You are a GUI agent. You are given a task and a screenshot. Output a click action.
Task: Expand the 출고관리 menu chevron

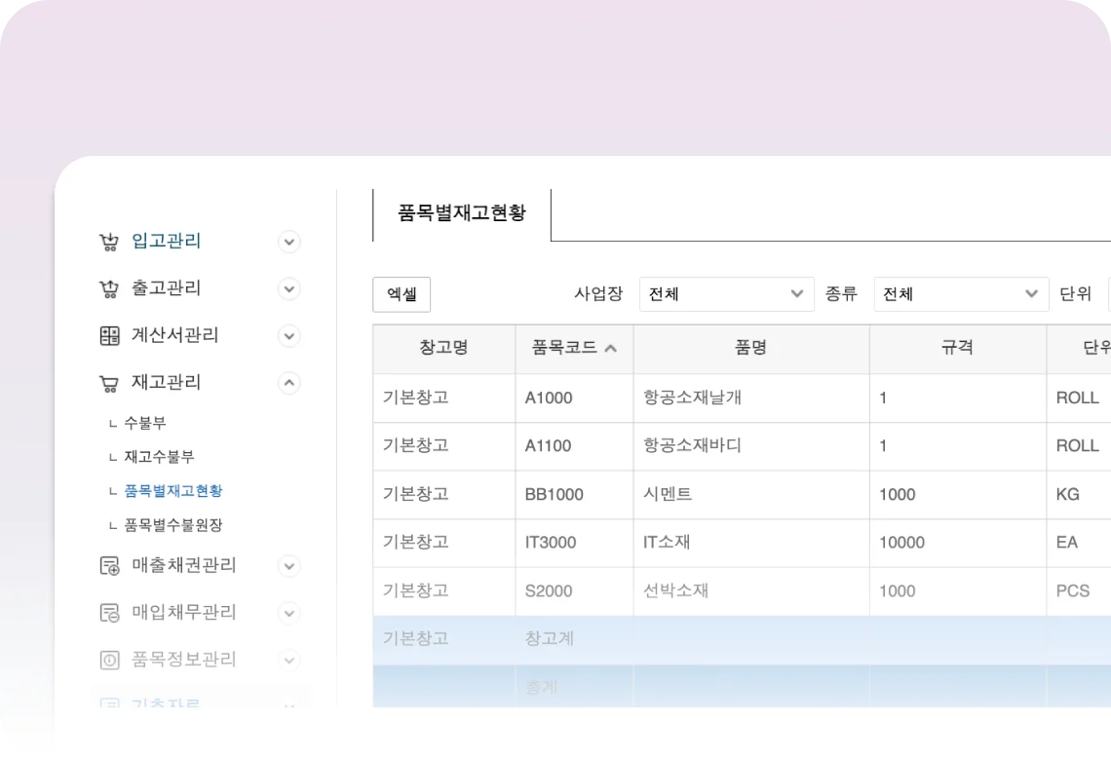click(288, 288)
